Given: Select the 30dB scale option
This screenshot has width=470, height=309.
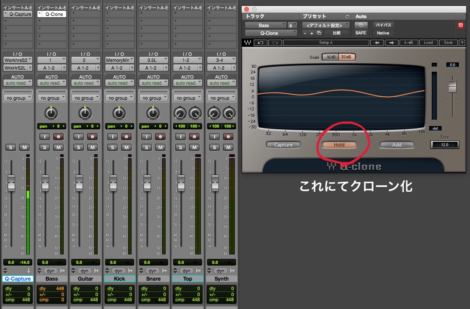Looking at the screenshot, I should coord(347,57).
